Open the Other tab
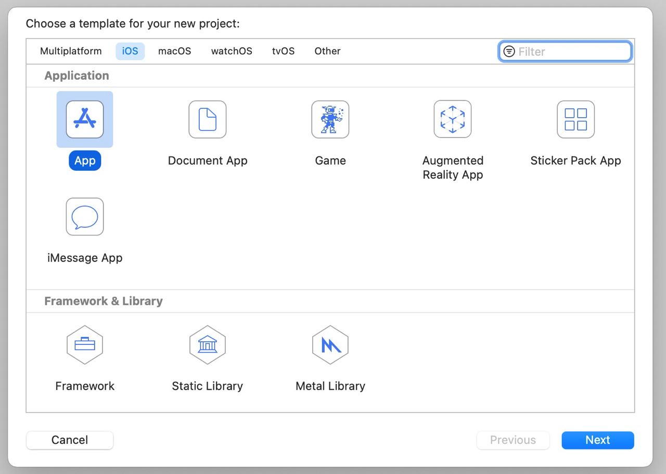 click(x=327, y=51)
